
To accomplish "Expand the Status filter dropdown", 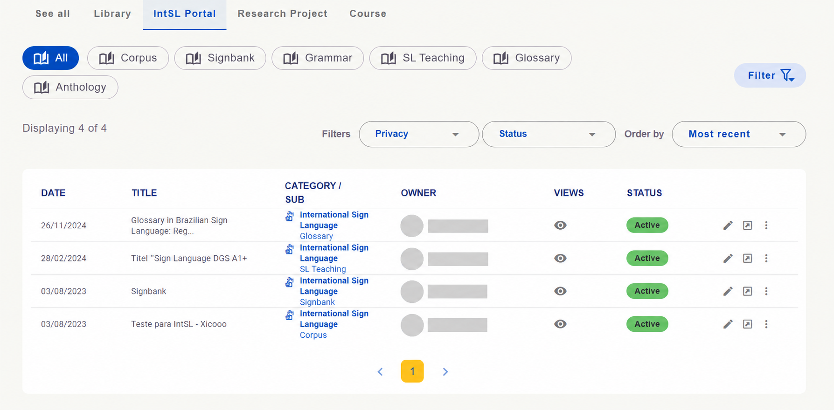I will coord(549,134).
